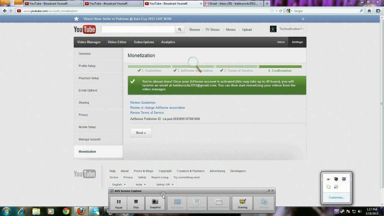
Task: Switch to the Gmail Inbox tab
Action: click(233, 4)
